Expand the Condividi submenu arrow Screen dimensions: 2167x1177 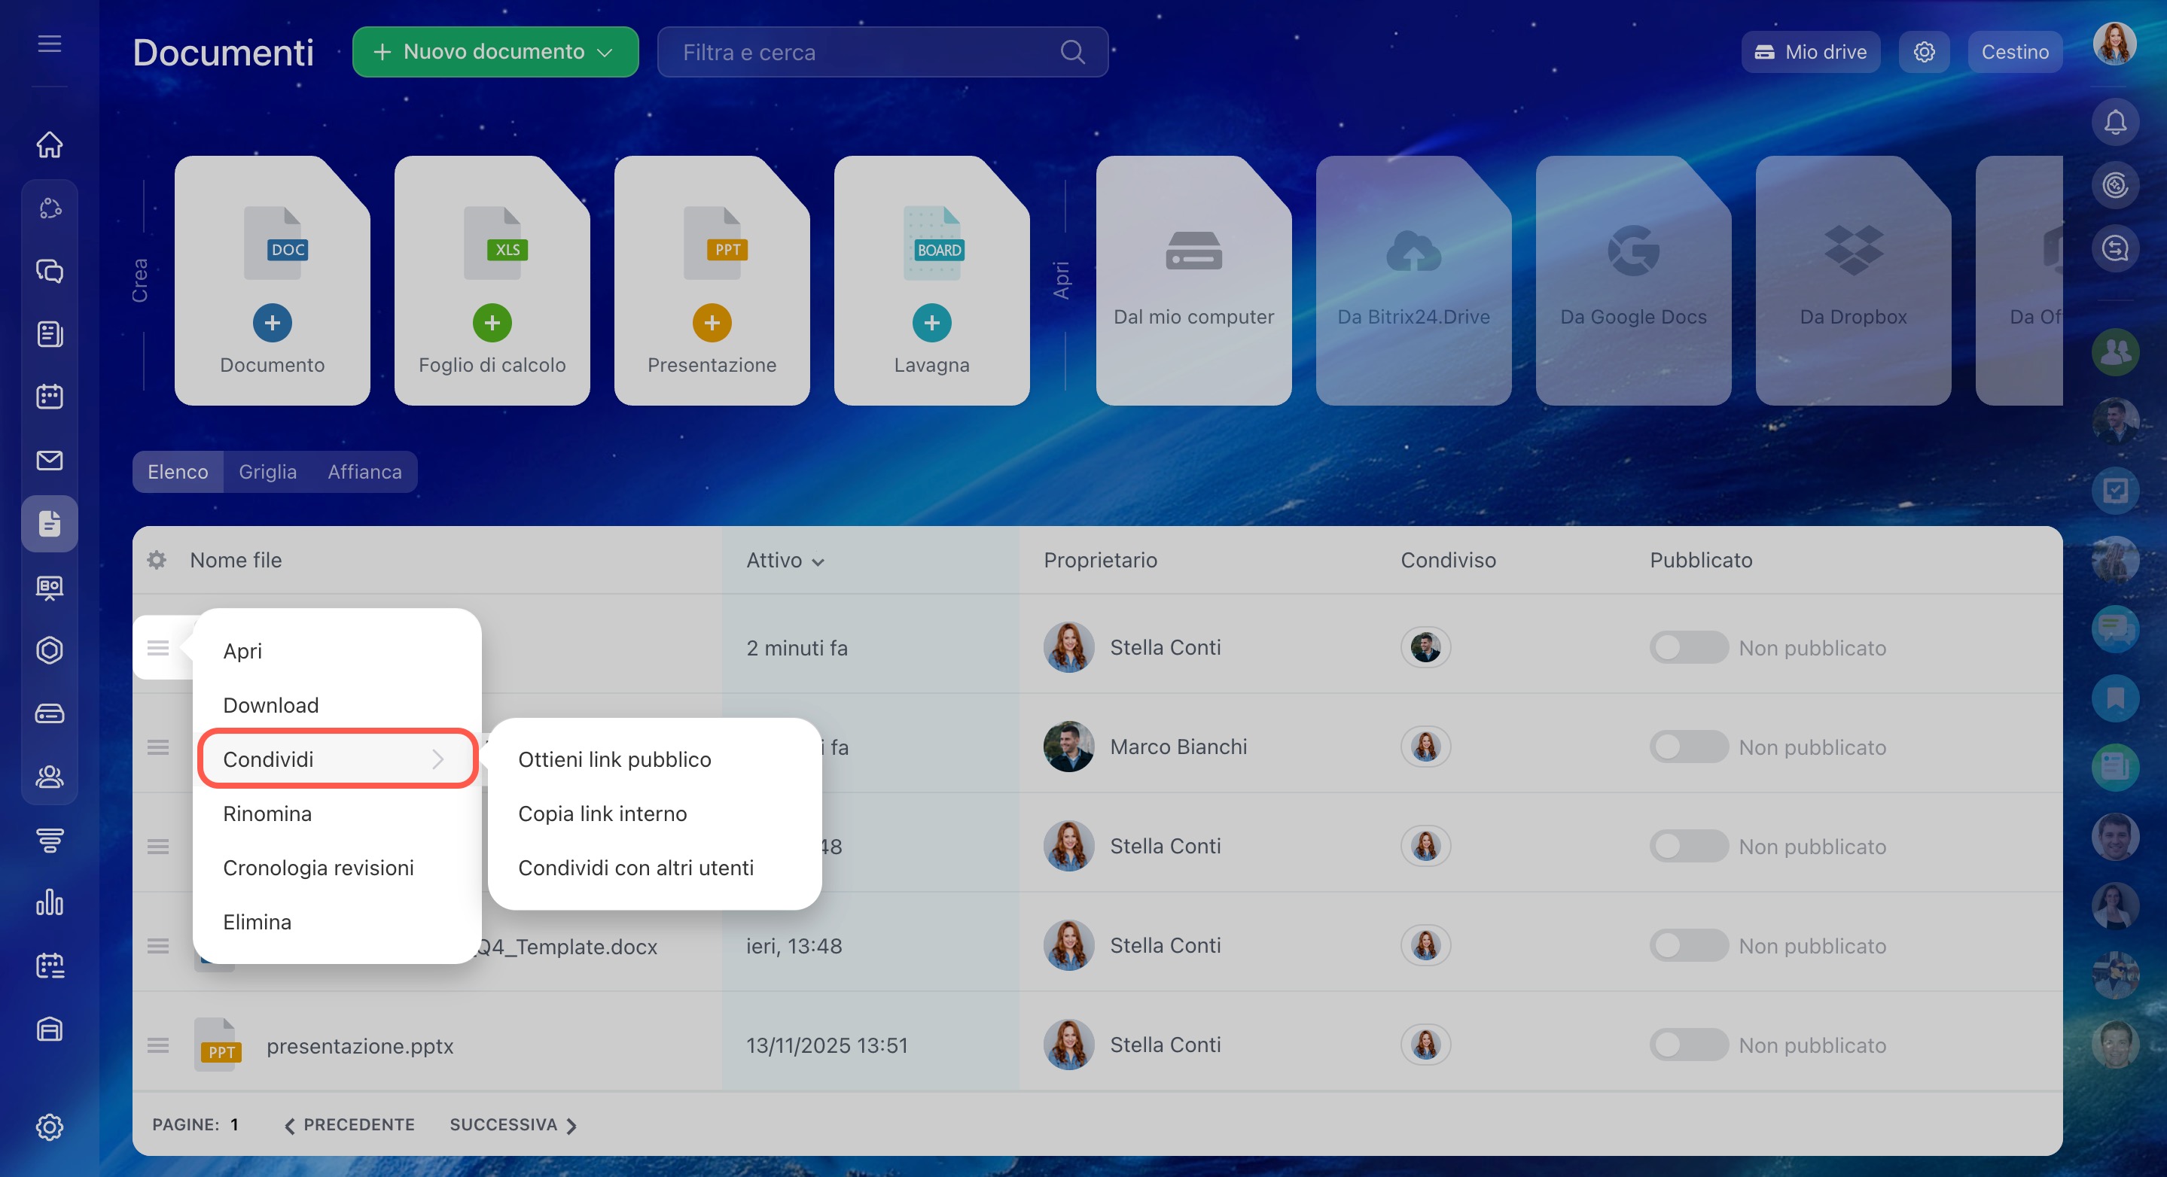pyautogui.click(x=437, y=759)
